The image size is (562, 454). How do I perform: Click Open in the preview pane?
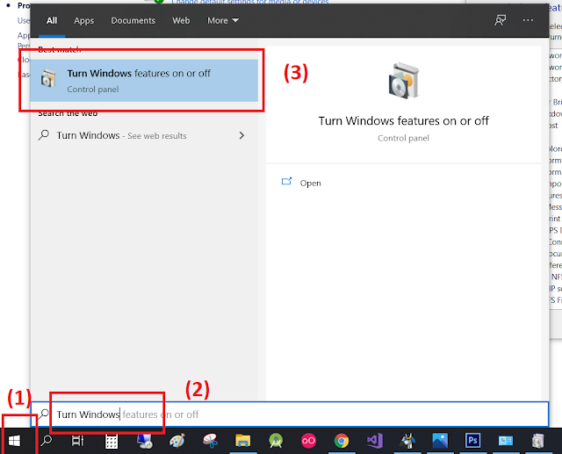[310, 184]
